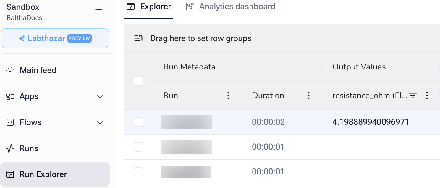Click the Explorer tab icon
The height and width of the screenshot is (188, 440).
tap(131, 7)
